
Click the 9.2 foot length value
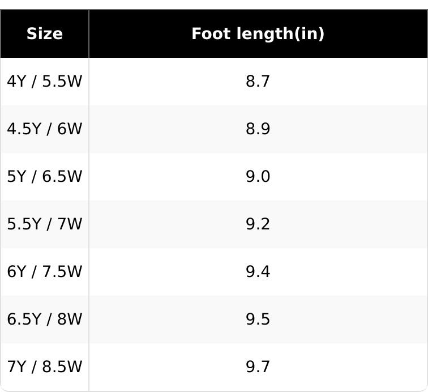click(258, 224)
